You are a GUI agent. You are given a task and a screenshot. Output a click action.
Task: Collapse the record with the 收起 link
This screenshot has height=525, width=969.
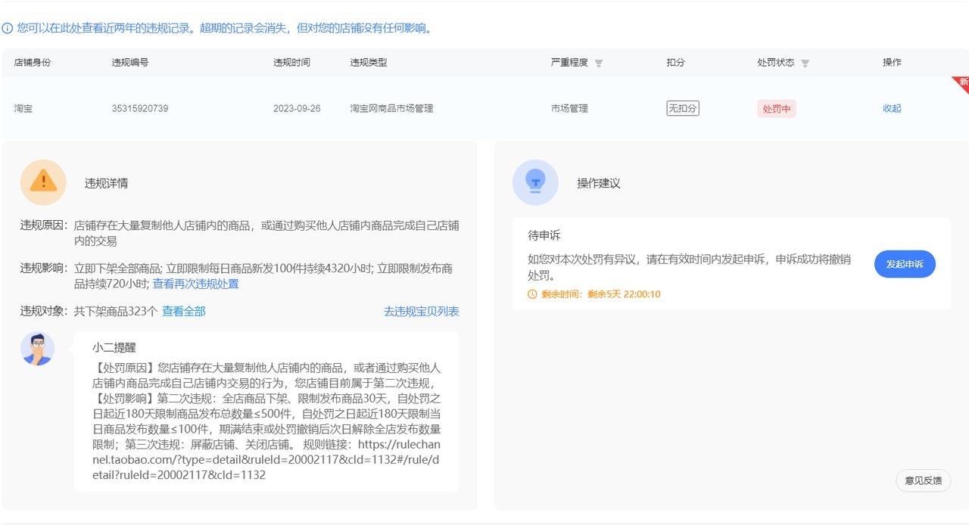click(x=892, y=108)
